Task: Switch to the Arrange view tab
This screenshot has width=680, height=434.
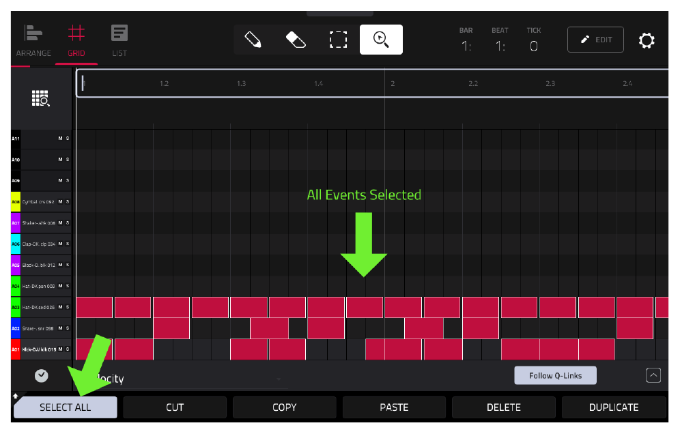Action: pos(33,41)
